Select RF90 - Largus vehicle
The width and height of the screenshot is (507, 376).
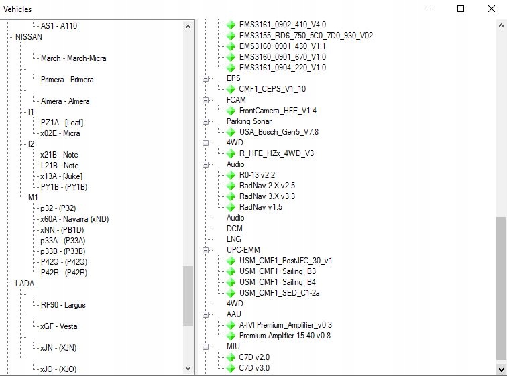pyautogui.click(x=63, y=305)
